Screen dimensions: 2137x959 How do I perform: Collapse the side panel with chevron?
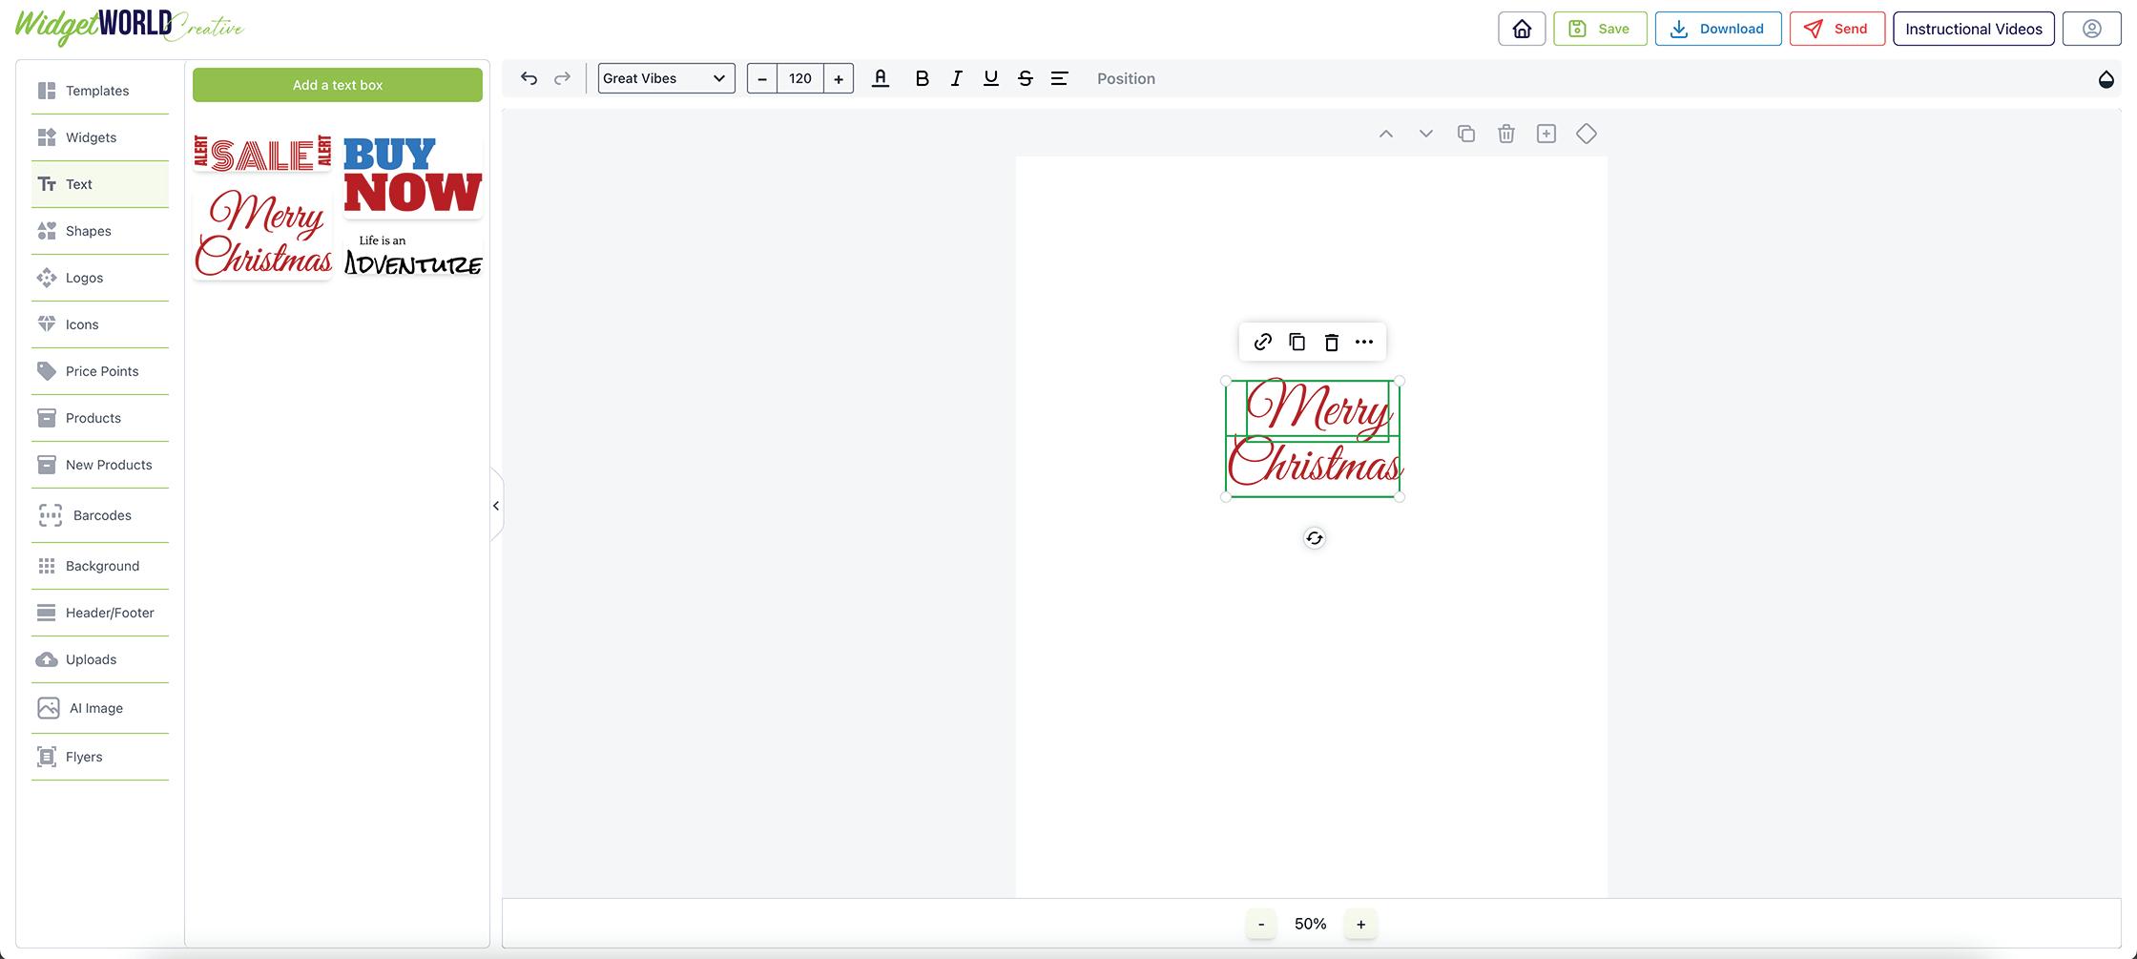pyautogui.click(x=496, y=506)
